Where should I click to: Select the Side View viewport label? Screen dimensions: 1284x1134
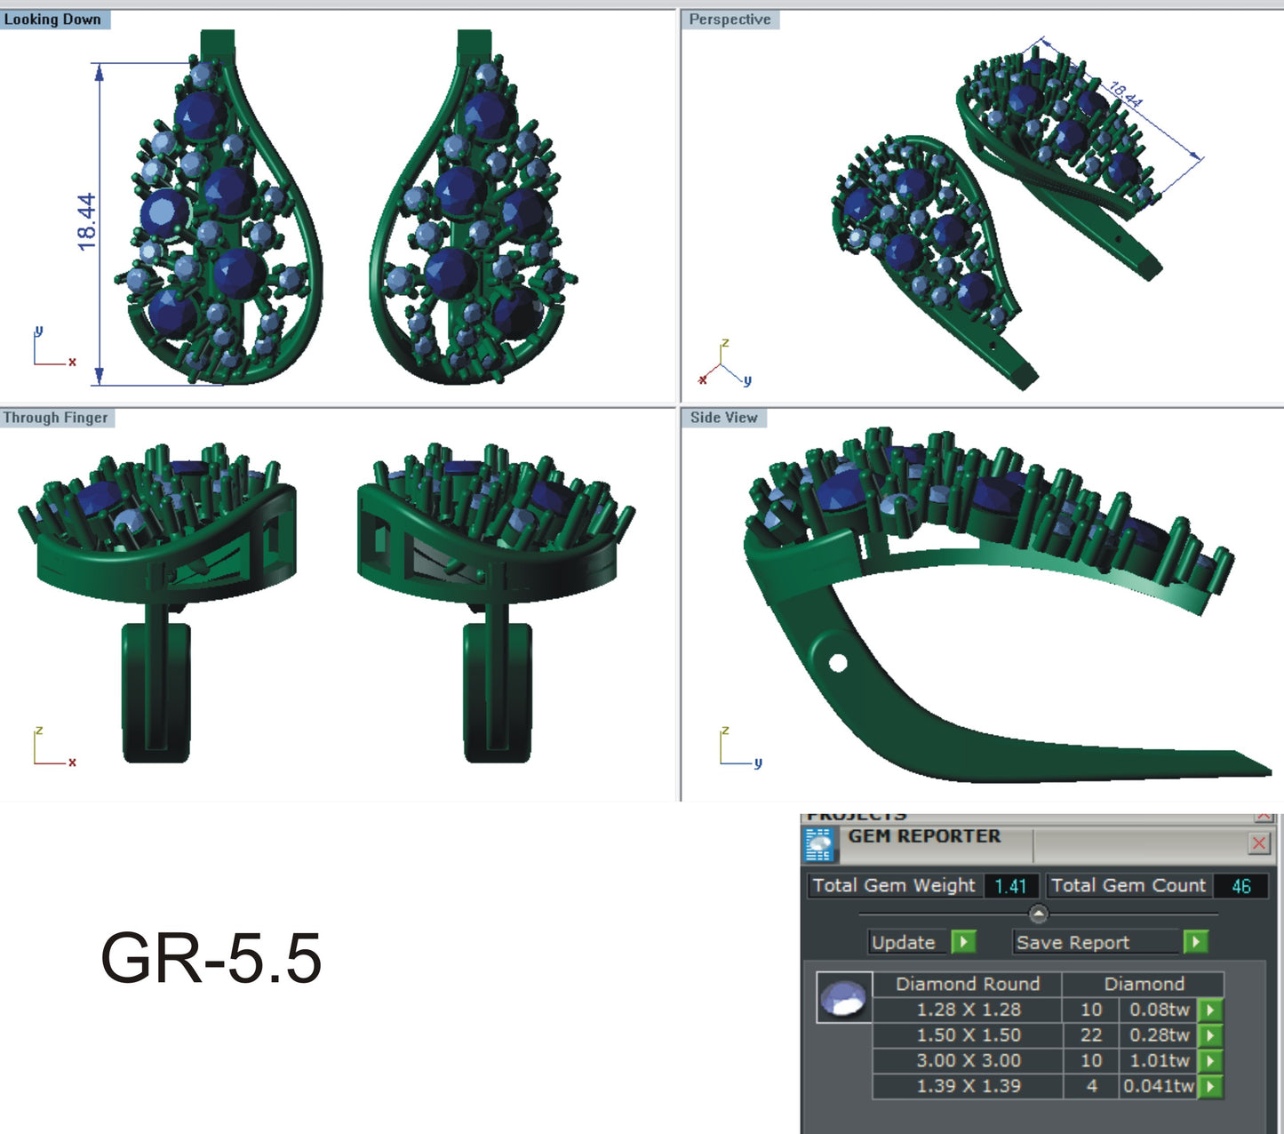point(723,418)
